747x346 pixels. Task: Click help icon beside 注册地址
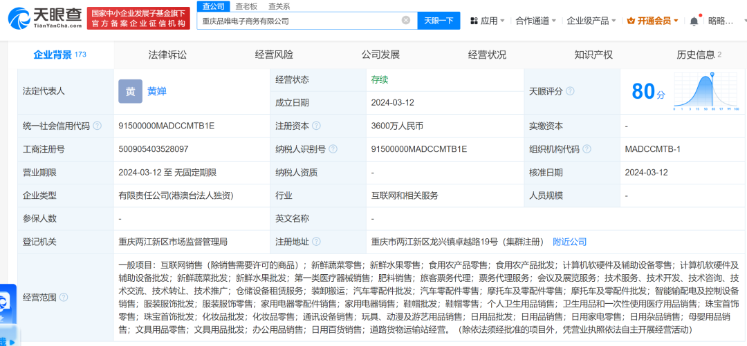316,242
